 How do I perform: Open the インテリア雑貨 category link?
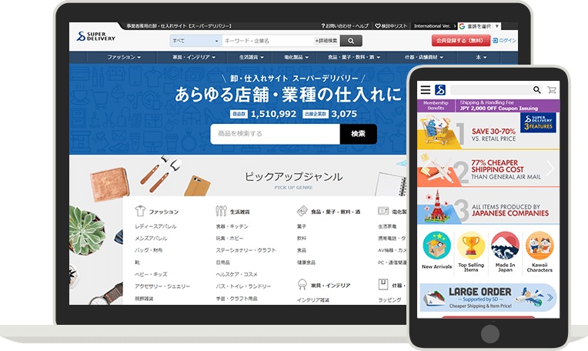coord(313,300)
